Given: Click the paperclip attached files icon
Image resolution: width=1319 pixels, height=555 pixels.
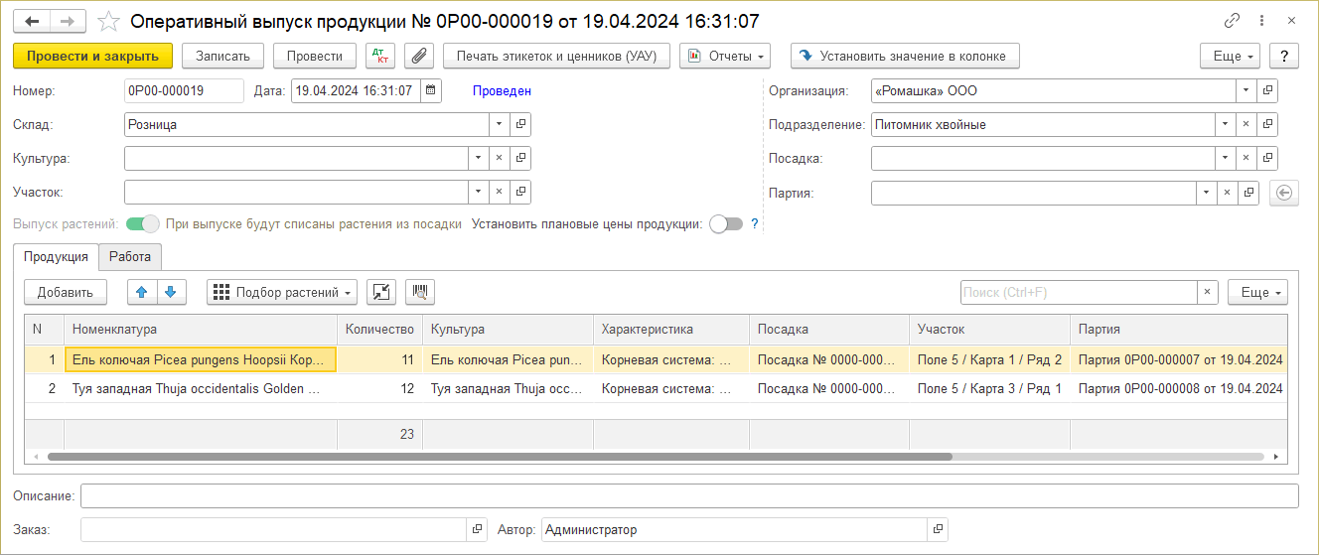Looking at the screenshot, I should (419, 56).
